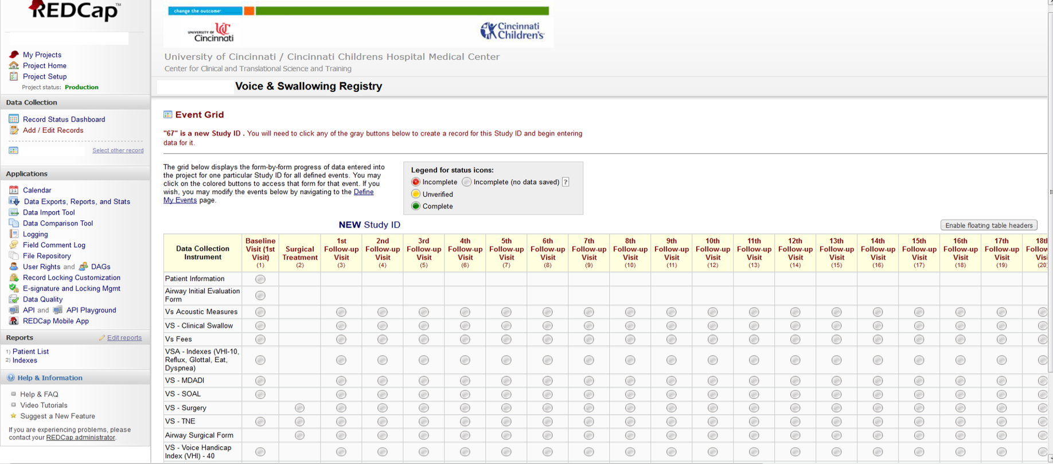
Task: Select VS - Surgery status under Surgical Treatment
Action: tap(299, 408)
